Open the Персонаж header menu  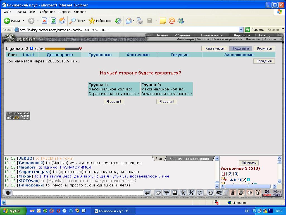coord(242,36)
